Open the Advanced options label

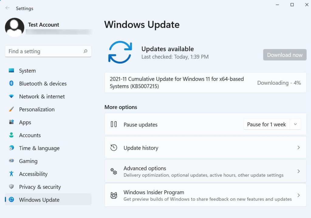coord(145,168)
